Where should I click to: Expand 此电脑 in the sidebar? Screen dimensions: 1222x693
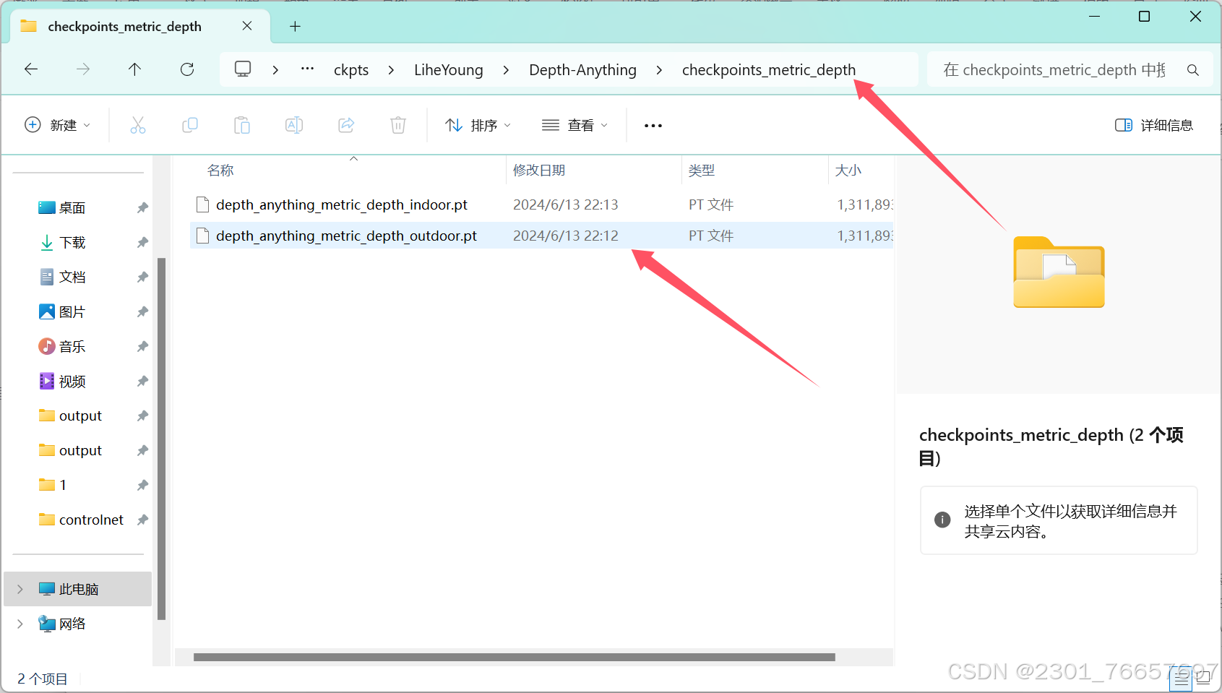[x=19, y=588]
